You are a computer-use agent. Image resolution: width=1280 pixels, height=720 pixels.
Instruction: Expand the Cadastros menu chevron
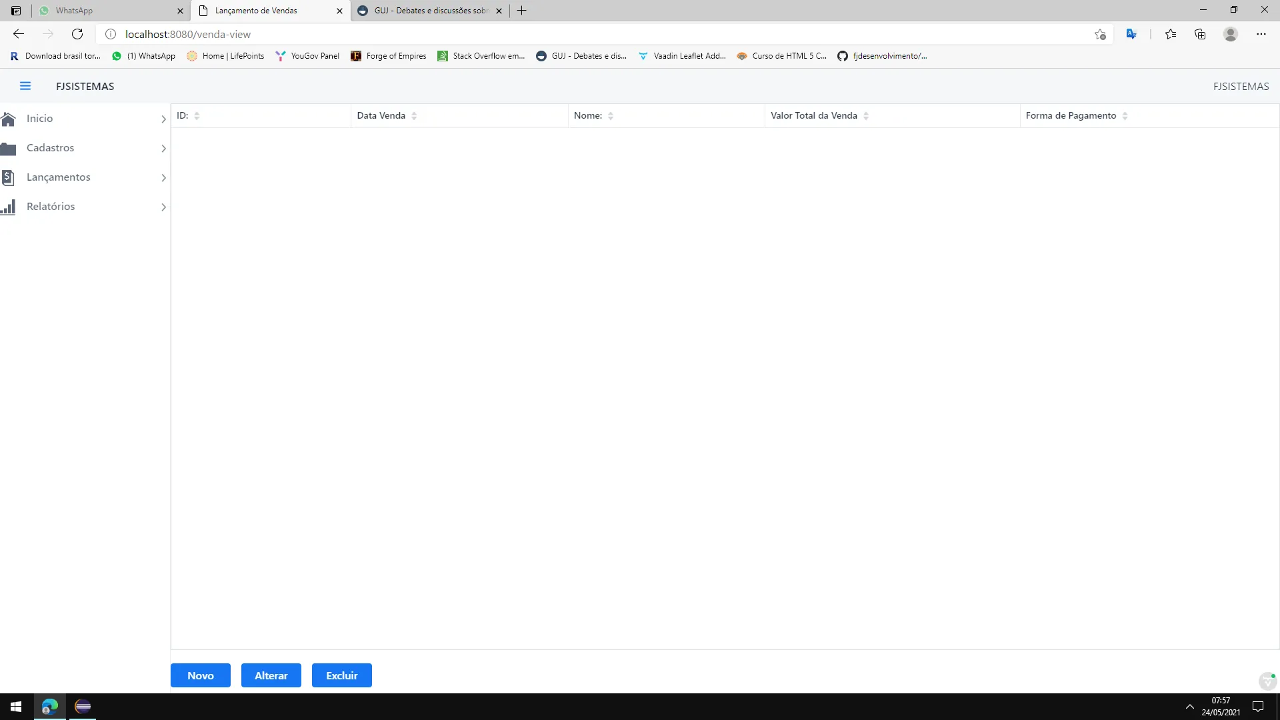[163, 149]
